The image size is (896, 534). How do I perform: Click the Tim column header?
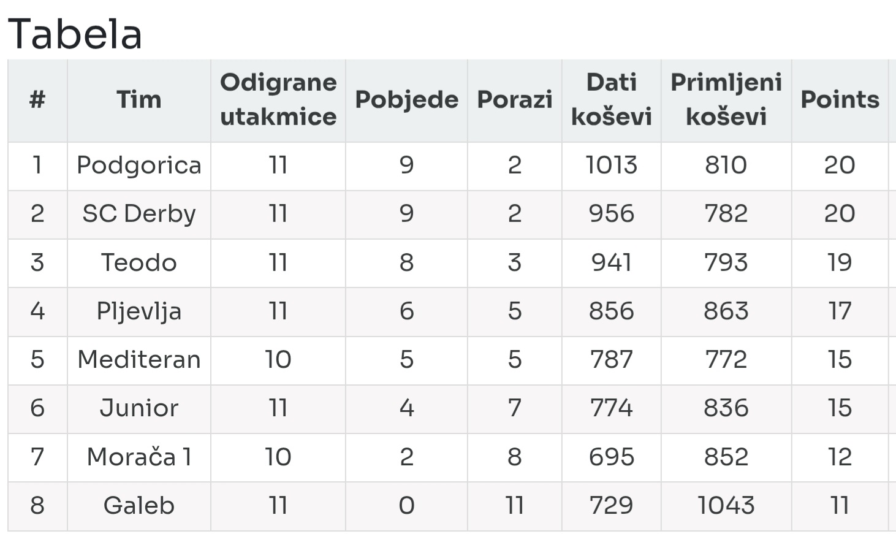(139, 99)
